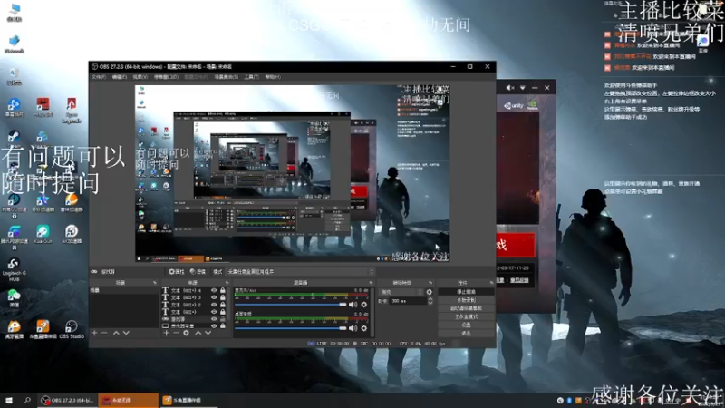Pop out the 控件 controls dock
This screenshot has height=408, width=725.
coord(491,282)
